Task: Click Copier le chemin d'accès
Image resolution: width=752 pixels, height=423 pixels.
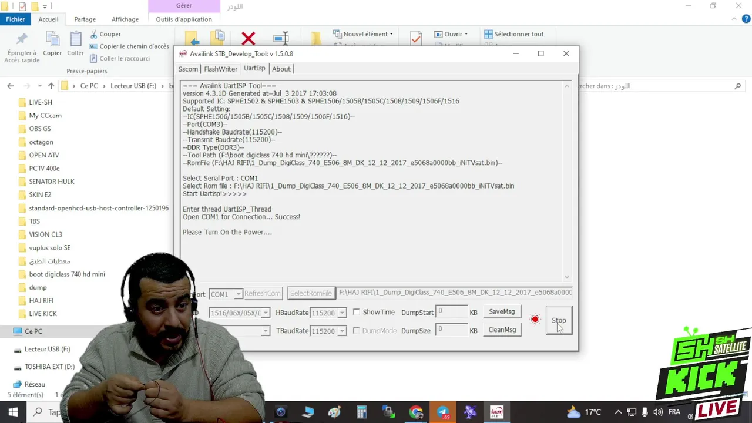Action: 129,46
